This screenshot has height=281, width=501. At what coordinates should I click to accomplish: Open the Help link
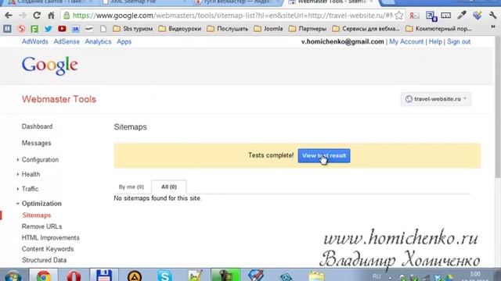click(435, 41)
